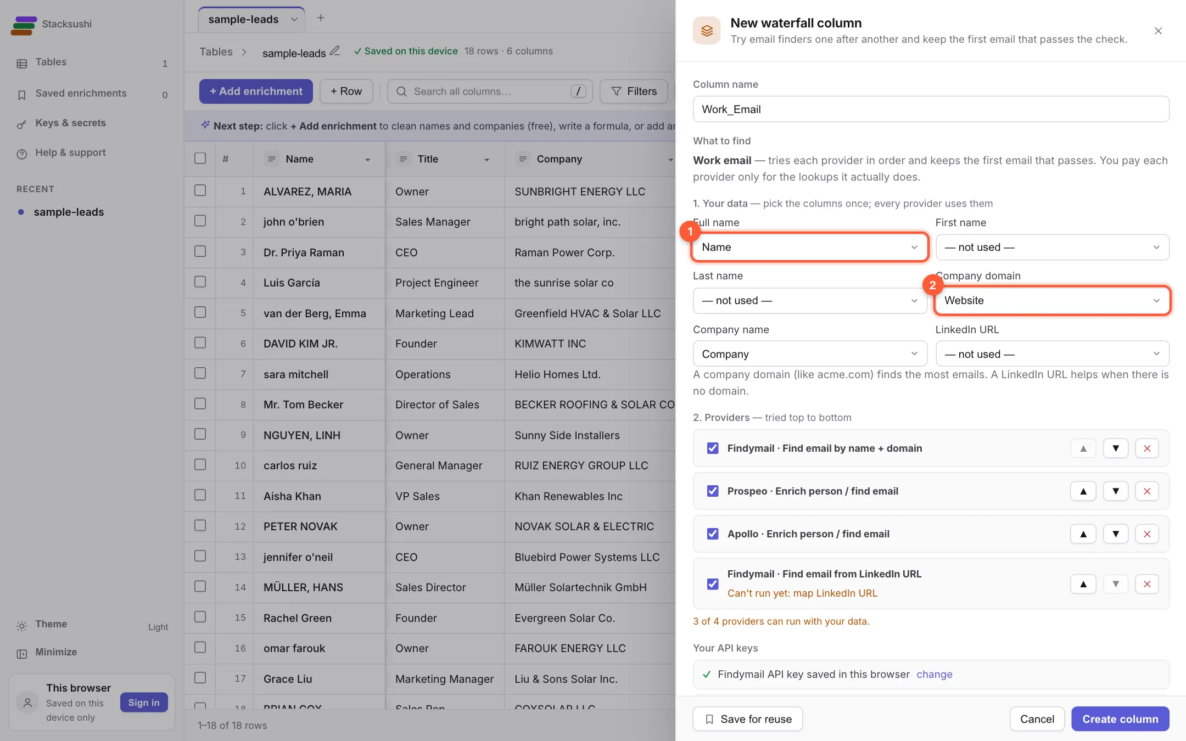Tick the select-all rows header checkbox
1186x741 pixels.
coord(200,159)
